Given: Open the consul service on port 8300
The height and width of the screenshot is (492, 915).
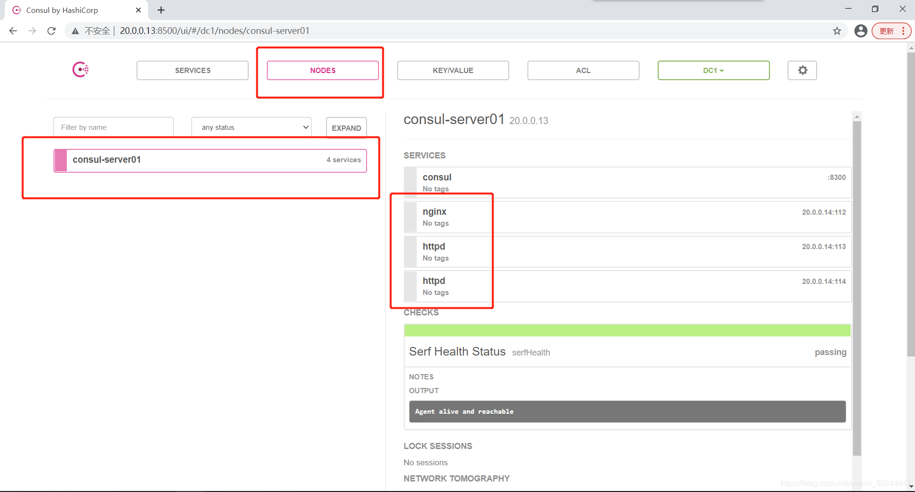Looking at the screenshot, I should pos(628,182).
